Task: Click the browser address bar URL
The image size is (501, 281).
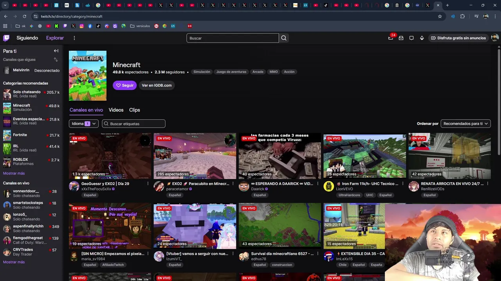Action: 72,16
